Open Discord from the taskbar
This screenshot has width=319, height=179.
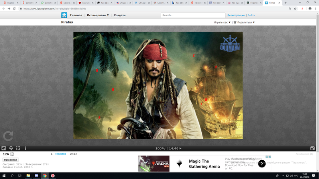click(x=36, y=176)
